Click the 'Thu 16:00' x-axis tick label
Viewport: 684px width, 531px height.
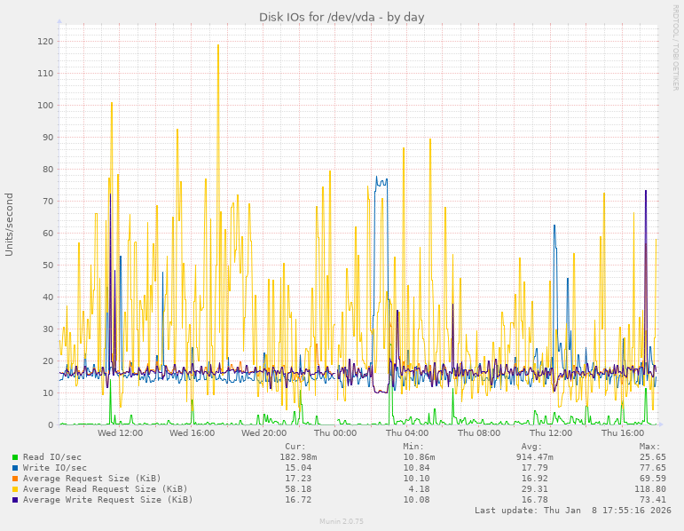tap(623, 433)
